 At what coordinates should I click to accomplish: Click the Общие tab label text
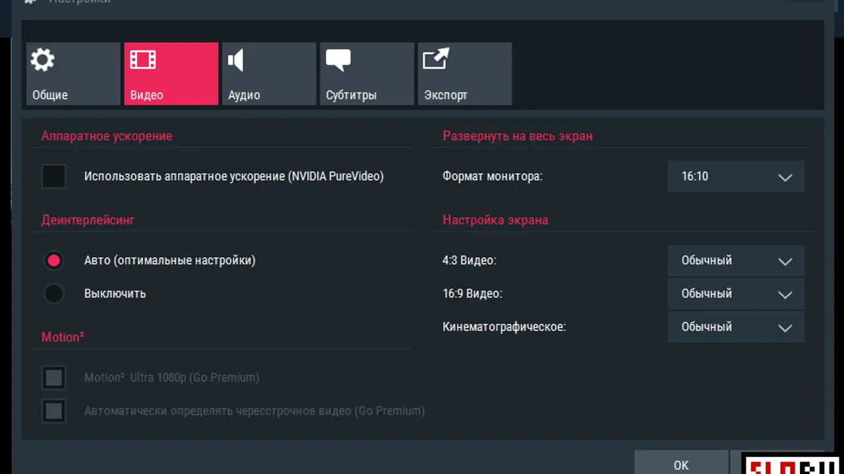[x=50, y=95]
